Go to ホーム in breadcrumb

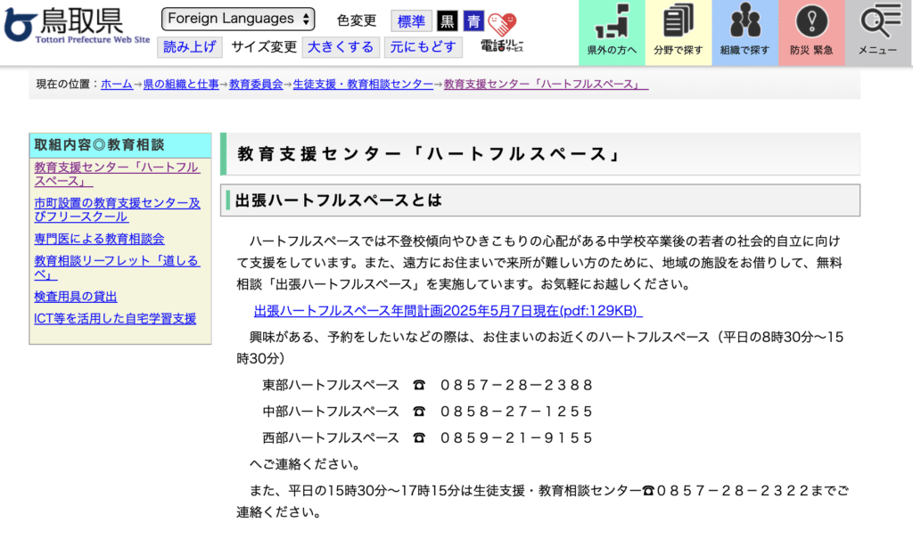point(117,84)
